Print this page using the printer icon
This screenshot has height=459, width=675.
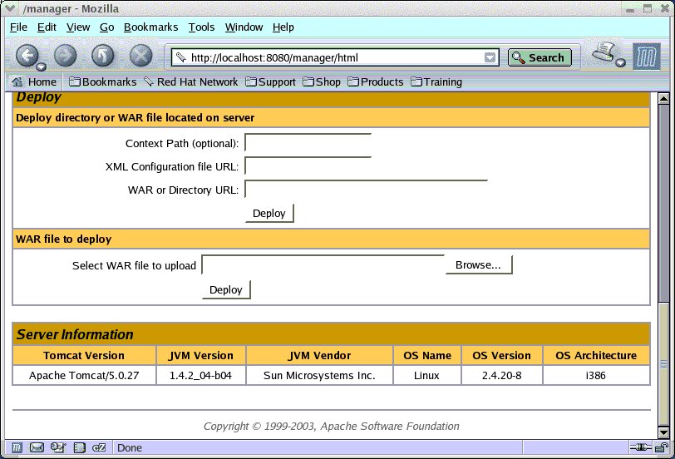tap(604, 52)
